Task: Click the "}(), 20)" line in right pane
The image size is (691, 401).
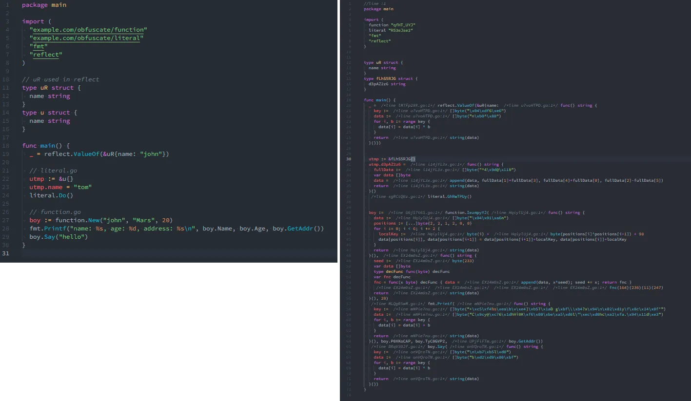Action: click(x=379, y=298)
